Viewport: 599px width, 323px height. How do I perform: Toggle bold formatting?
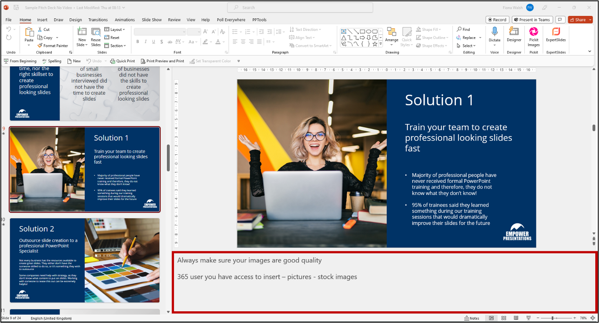click(138, 41)
